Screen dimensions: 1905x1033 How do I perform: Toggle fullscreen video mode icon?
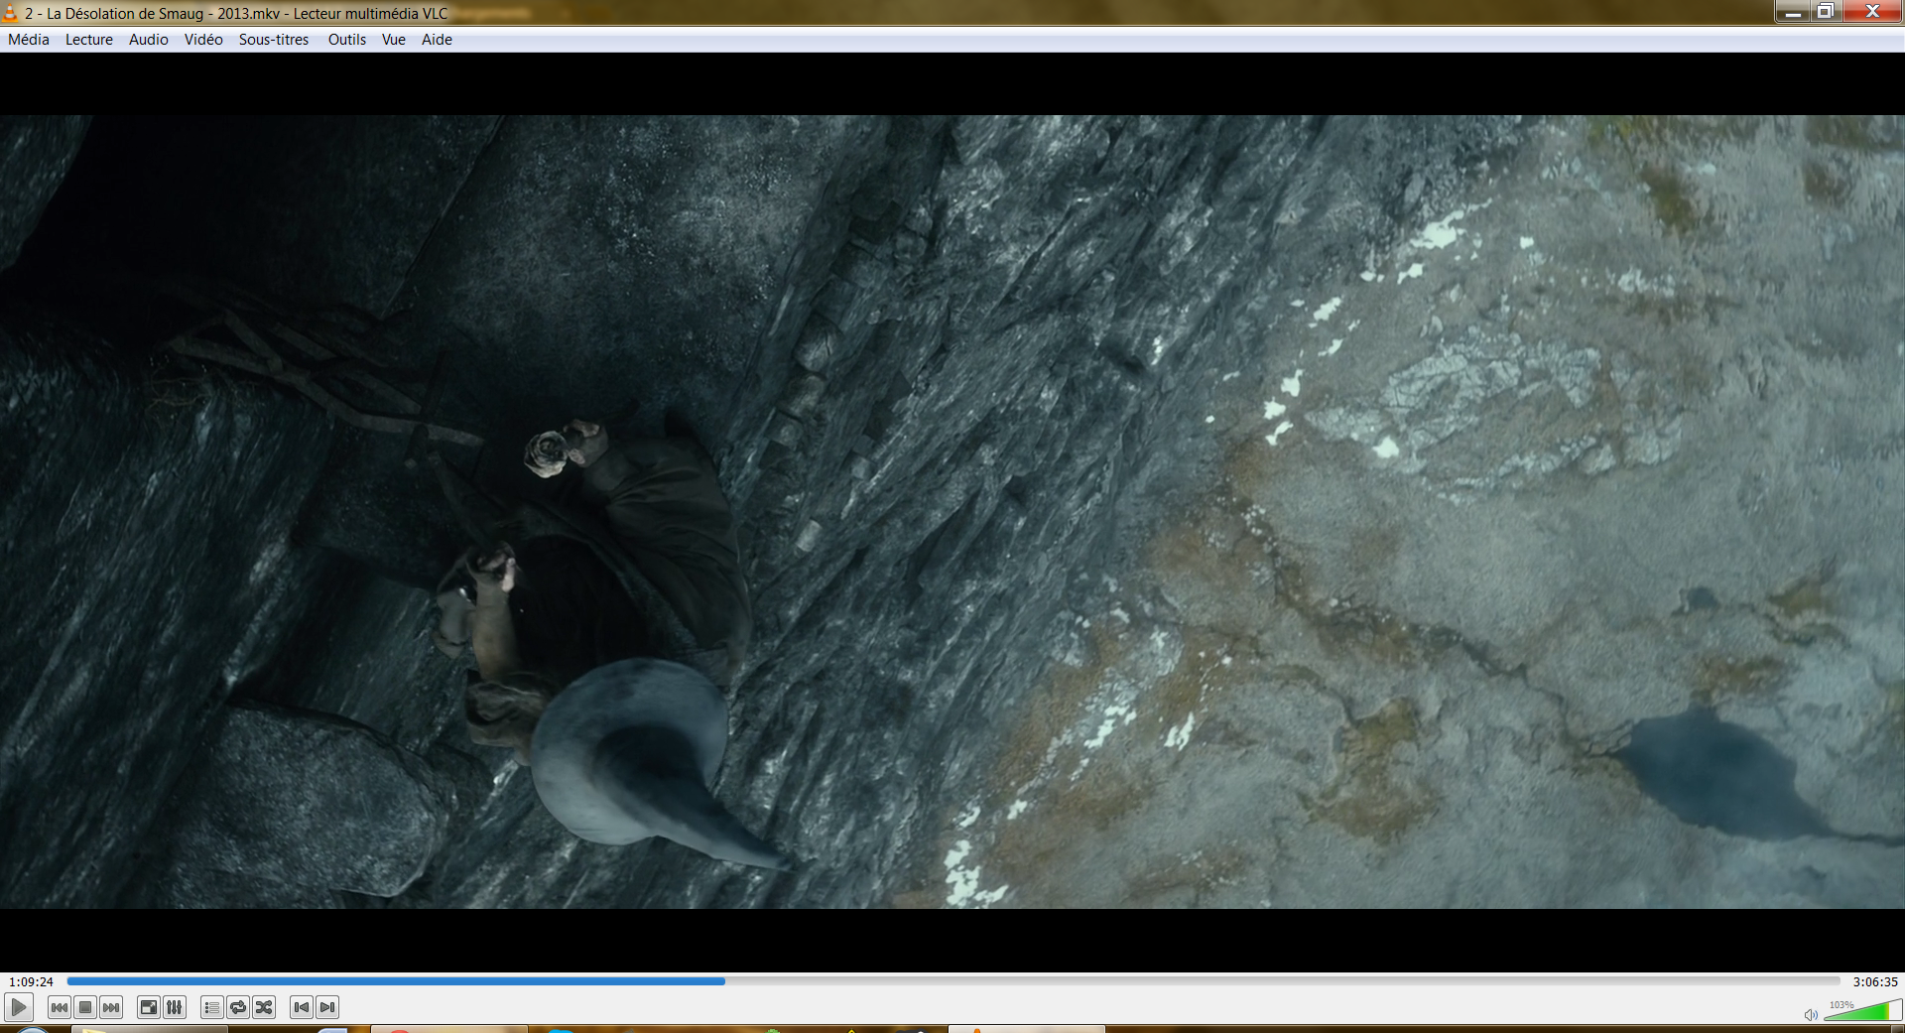point(149,1007)
